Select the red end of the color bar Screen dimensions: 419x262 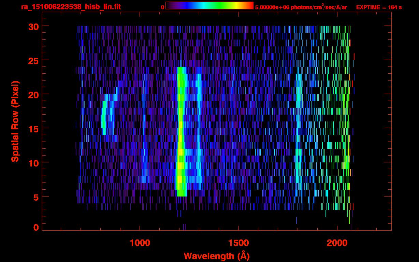coord(251,5)
